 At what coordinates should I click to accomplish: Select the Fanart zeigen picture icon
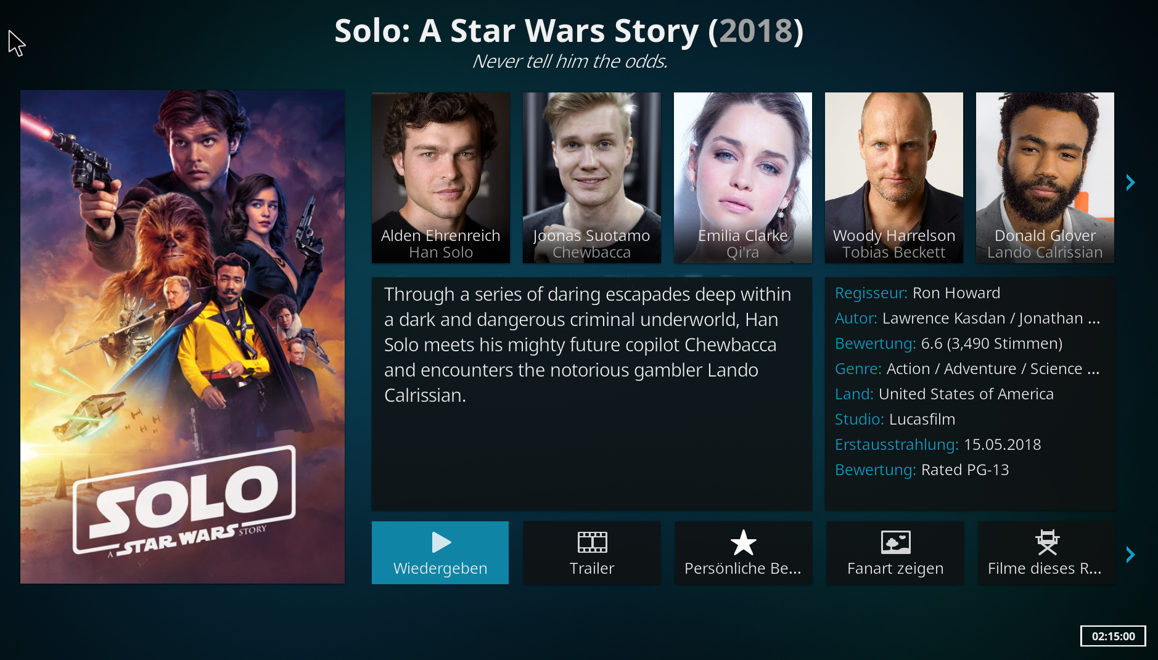(895, 542)
